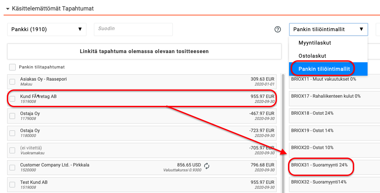The height and width of the screenshot is (193, 380).
Task: Type in the Suodin filter field
Action: pos(133,29)
